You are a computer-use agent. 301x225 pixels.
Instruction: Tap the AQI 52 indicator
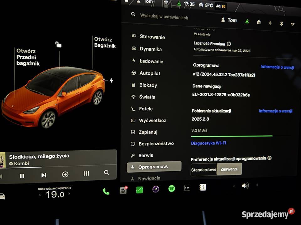point(220,6)
